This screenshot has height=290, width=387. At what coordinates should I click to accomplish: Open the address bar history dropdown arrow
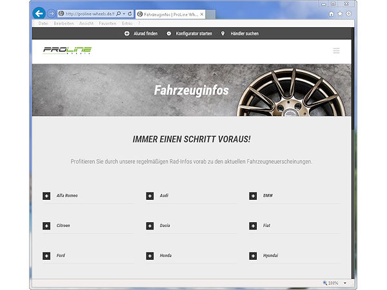point(124,14)
